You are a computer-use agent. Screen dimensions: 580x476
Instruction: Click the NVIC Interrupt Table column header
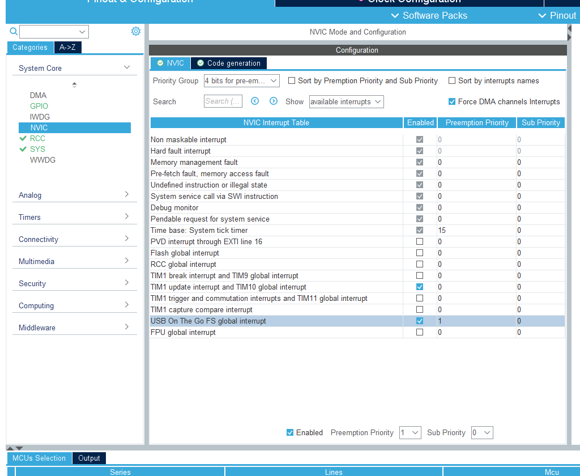276,122
